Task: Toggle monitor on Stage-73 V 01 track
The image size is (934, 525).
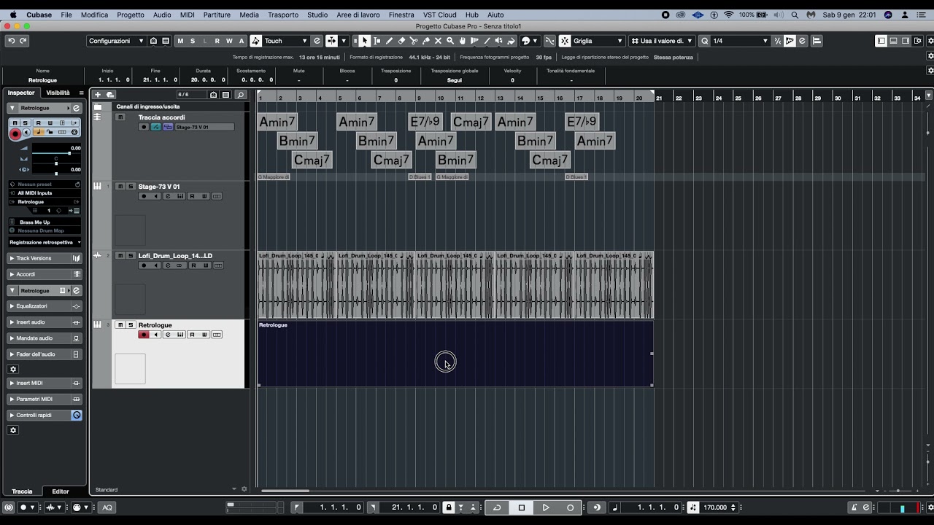Action: [155, 196]
